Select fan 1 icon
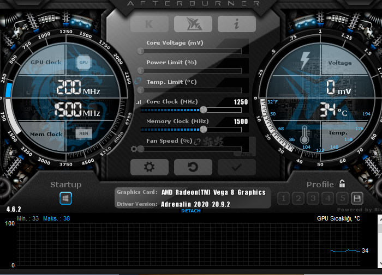Viewport: 382px width, 275px height. (x=208, y=142)
